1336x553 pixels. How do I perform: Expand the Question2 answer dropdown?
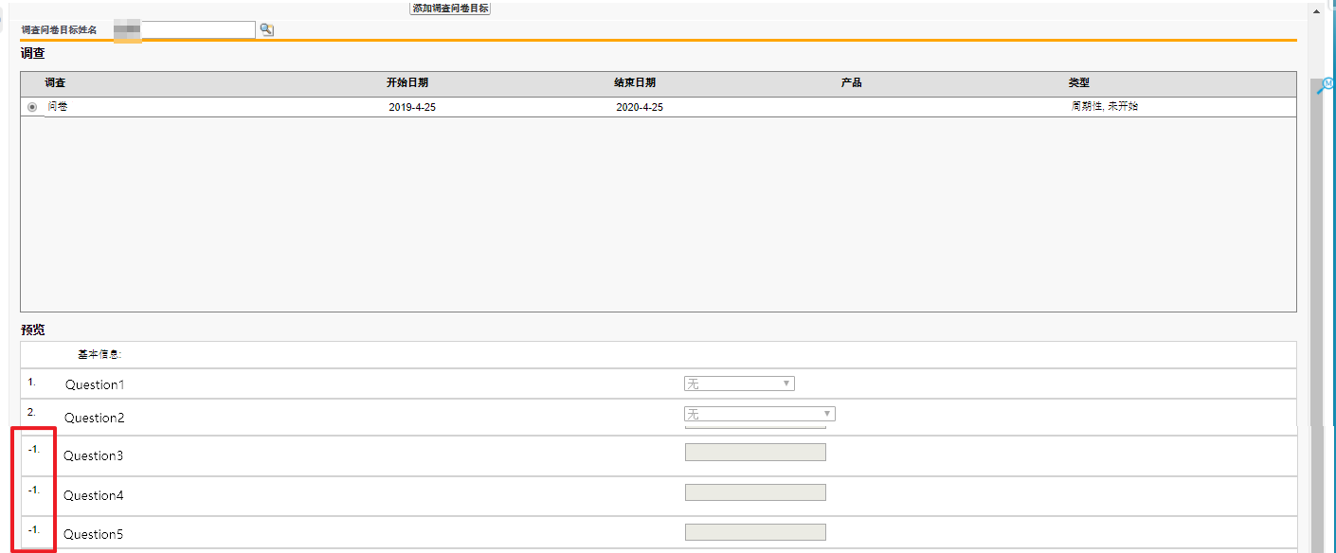coord(759,414)
